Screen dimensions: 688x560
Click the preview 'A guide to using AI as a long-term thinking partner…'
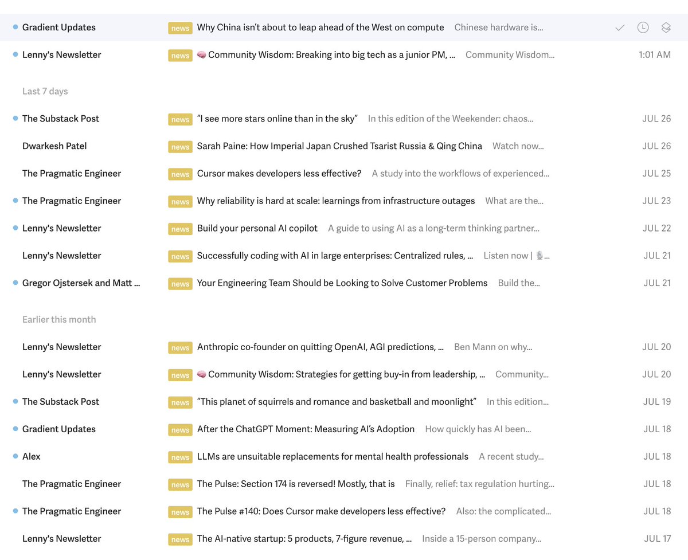(433, 228)
